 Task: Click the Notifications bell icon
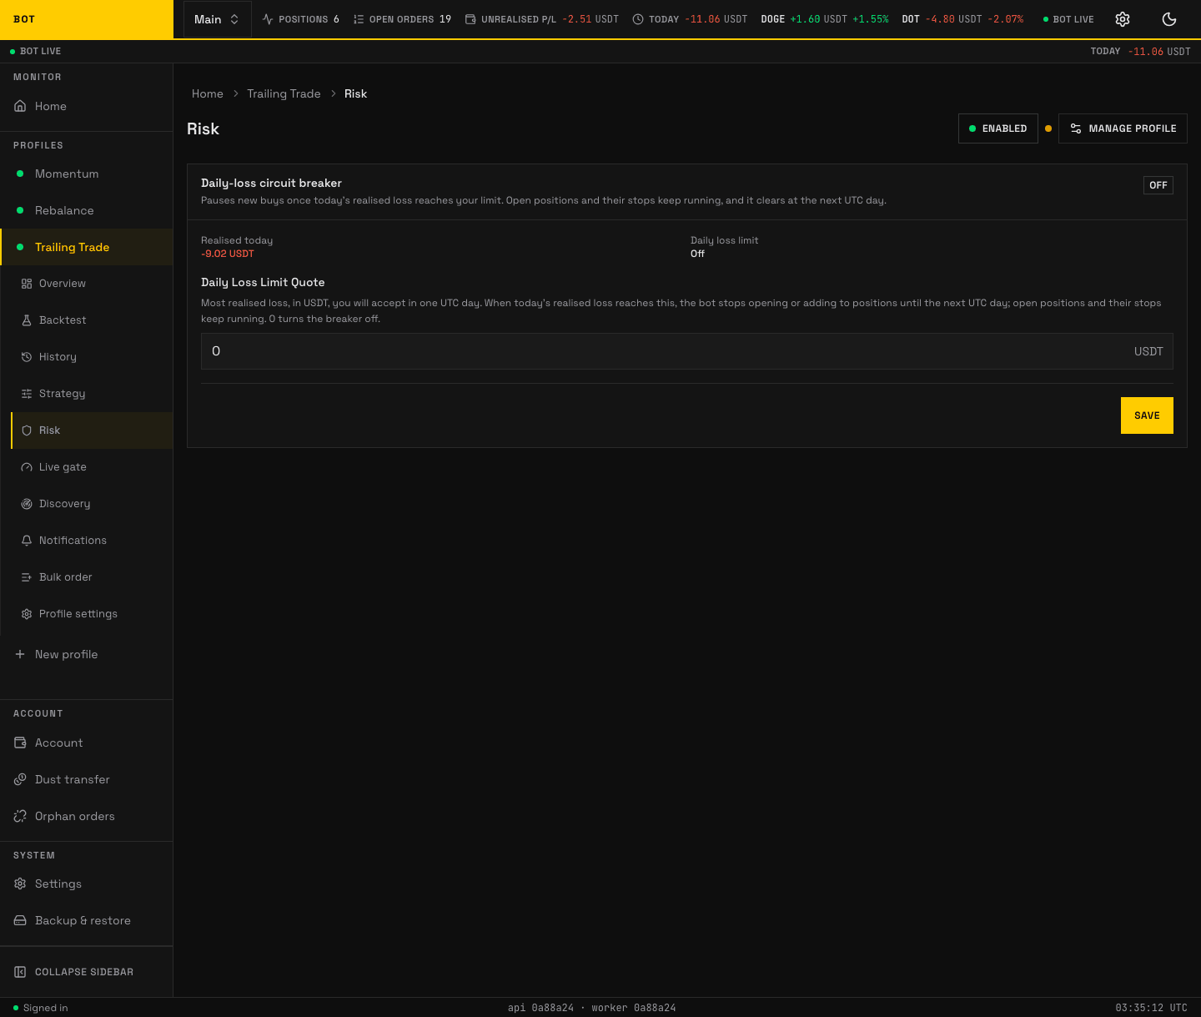(27, 541)
